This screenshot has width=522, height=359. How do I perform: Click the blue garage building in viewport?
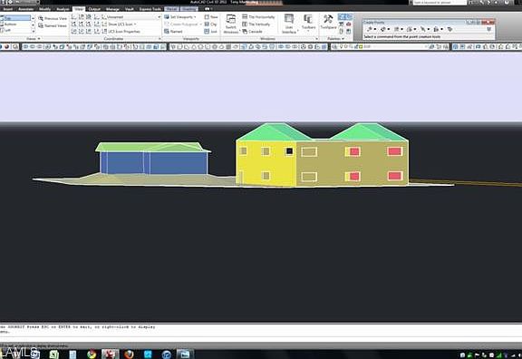click(154, 163)
